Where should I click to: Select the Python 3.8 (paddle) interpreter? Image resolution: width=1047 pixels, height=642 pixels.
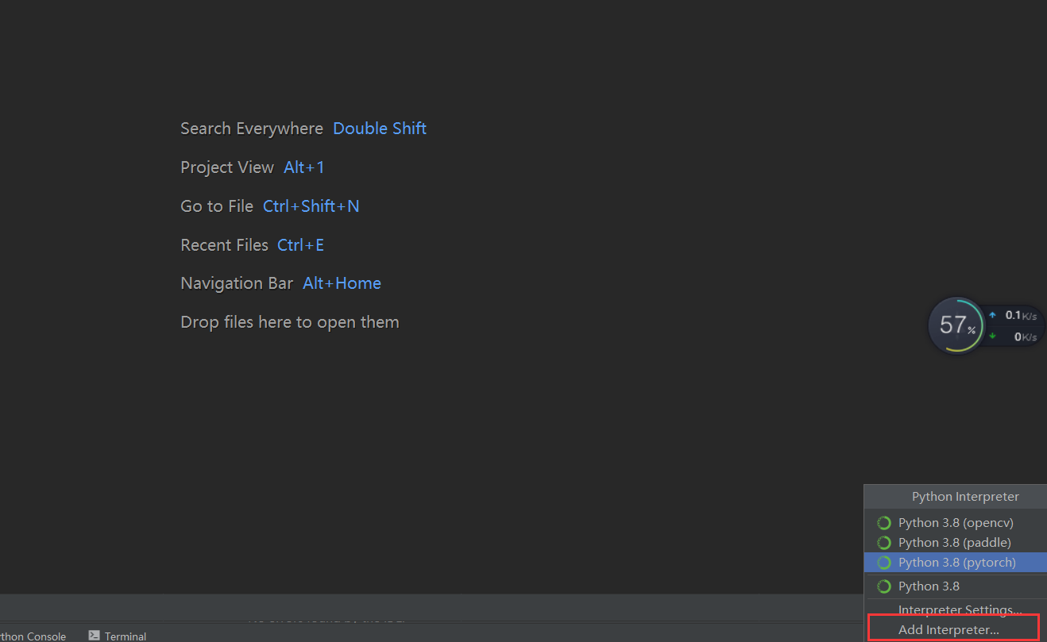click(955, 543)
